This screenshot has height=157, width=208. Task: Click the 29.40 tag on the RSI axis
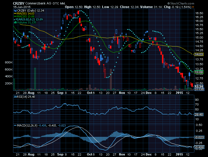(198, 115)
